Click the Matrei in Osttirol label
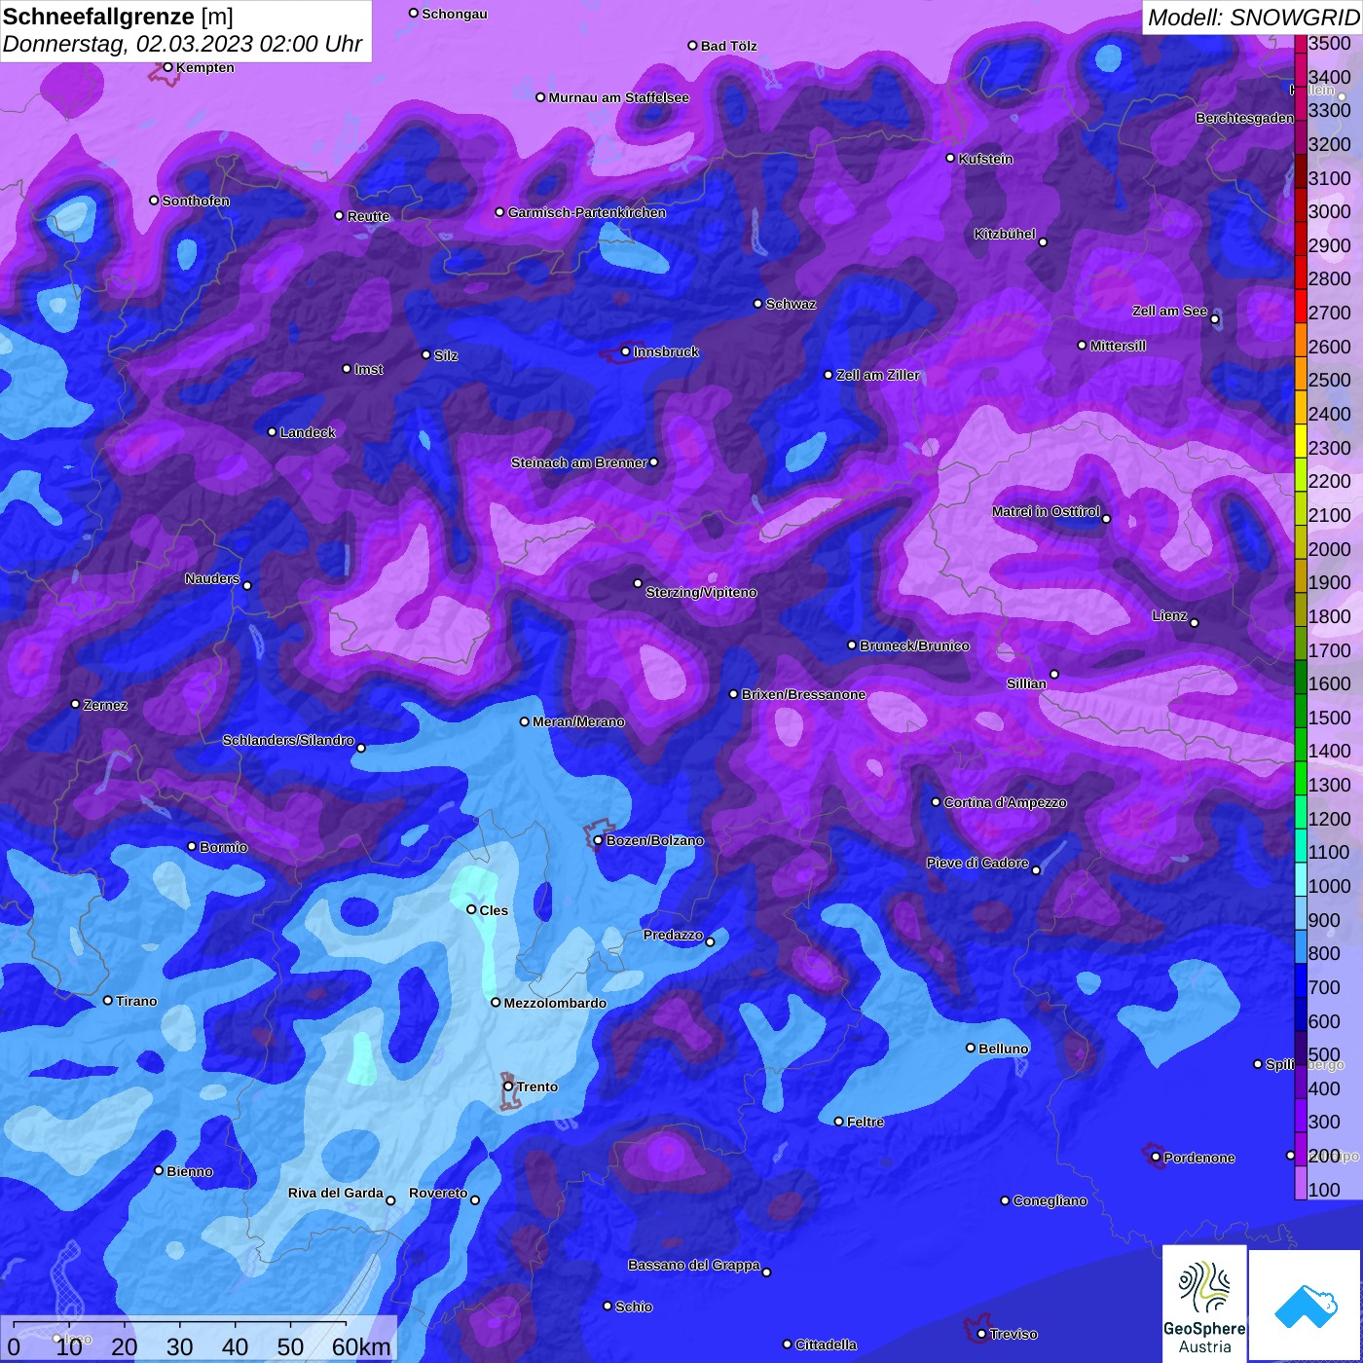 point(1046,511)
